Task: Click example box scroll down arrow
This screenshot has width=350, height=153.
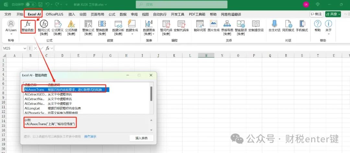Action: coord(151,130)
